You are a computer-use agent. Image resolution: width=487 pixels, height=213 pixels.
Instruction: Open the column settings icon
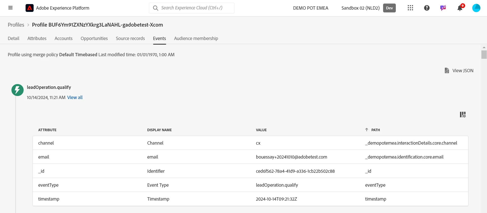pos(463,114)
